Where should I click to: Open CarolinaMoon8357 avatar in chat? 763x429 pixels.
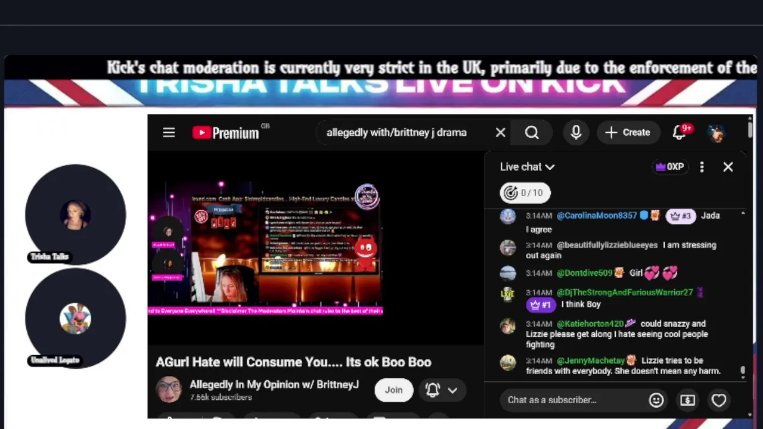coord(508,216)
